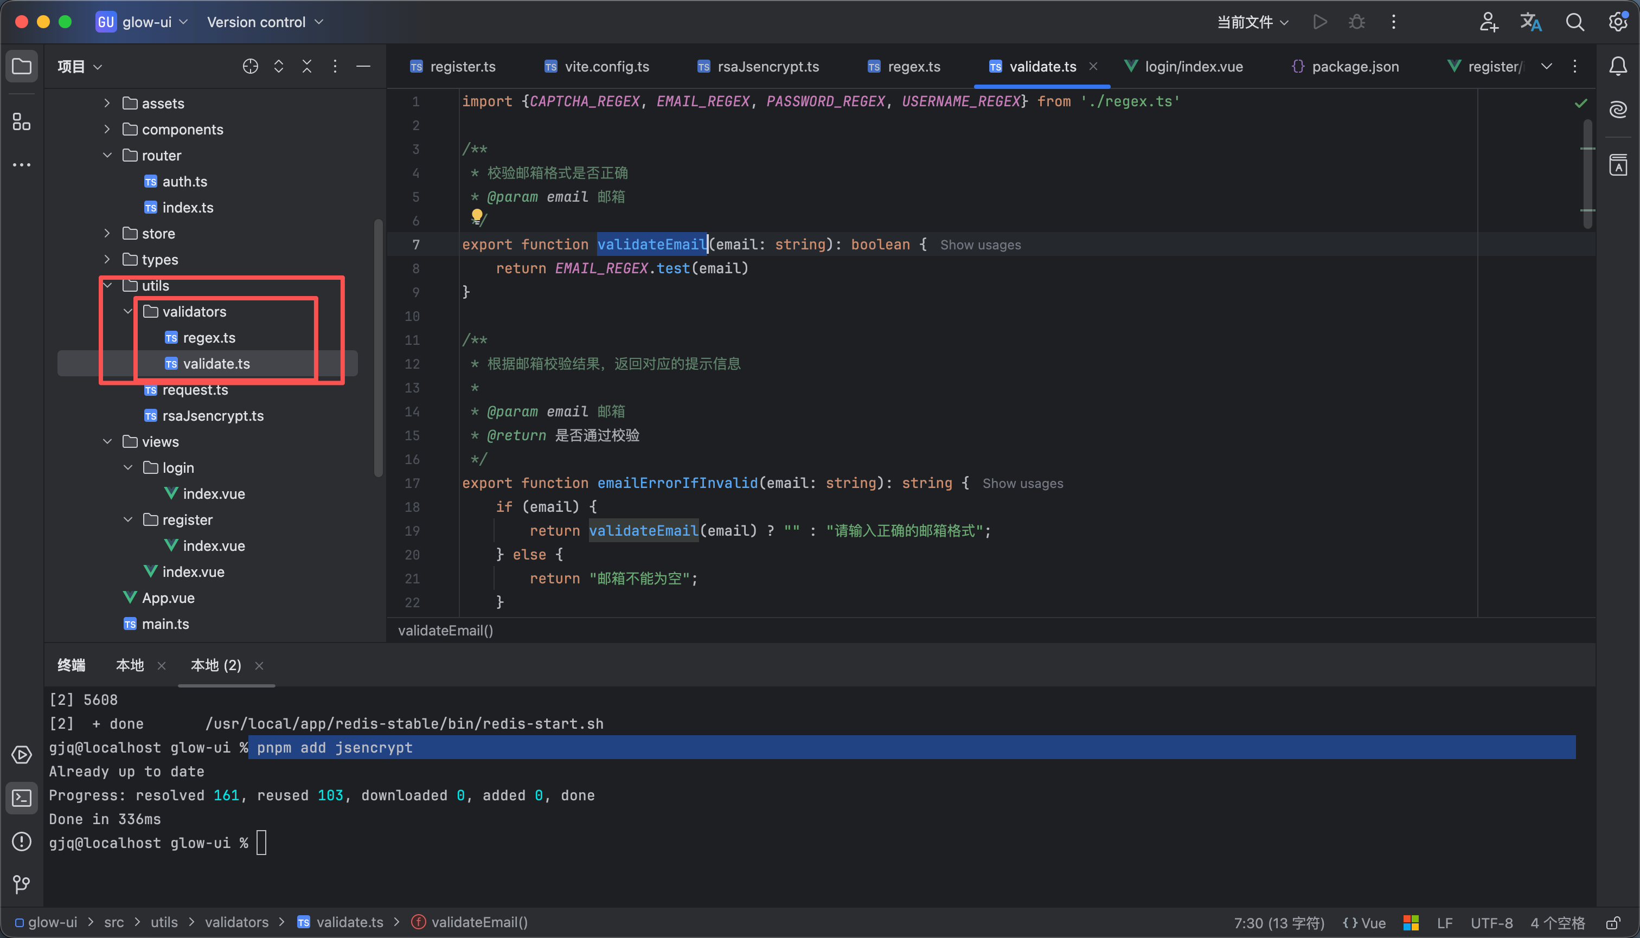1640x938 pixels.
Task: Click the Search Everywhere magnifier icon
Action: pyautogui.click(x=1574, y=22)
